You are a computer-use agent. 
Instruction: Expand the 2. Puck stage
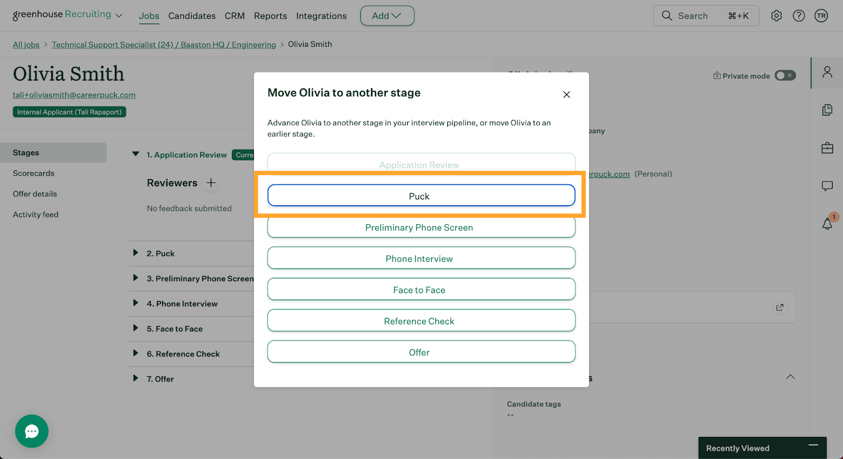(135, 253)
